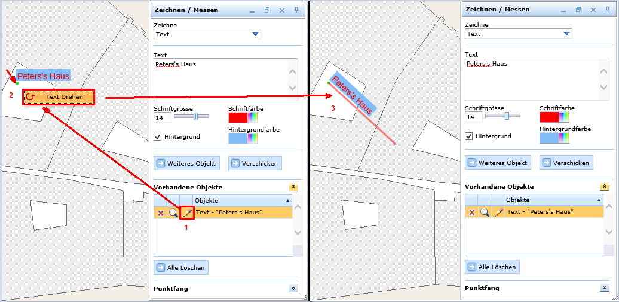
Task: Sort by Objekte column header in left panel
Action: pyautogui.click(x=242, y=200)
